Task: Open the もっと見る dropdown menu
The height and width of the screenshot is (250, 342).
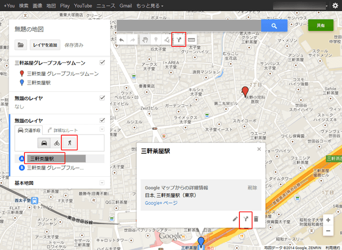Action: click(x=150, y=6)
